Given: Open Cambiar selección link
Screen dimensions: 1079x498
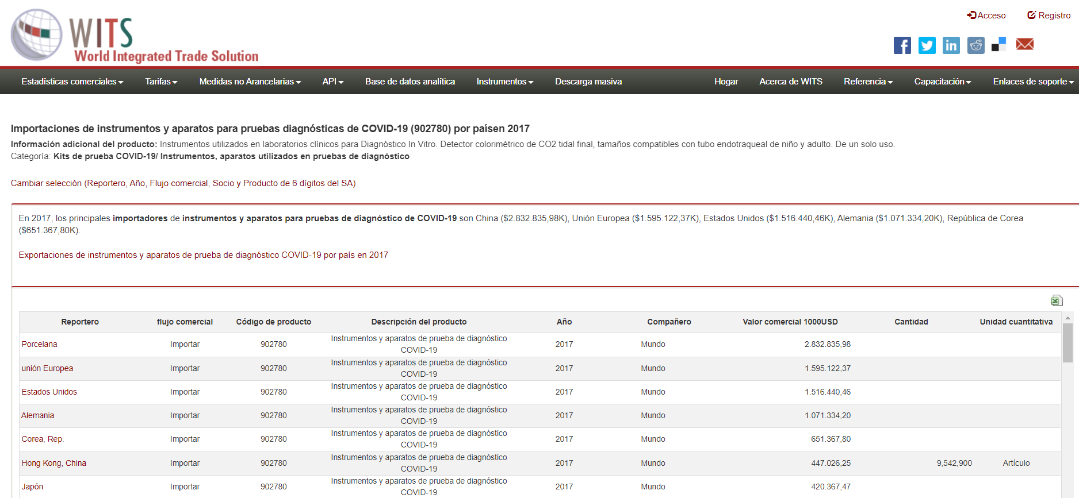Looking at the screenshot, I should (x=183, y=183).
